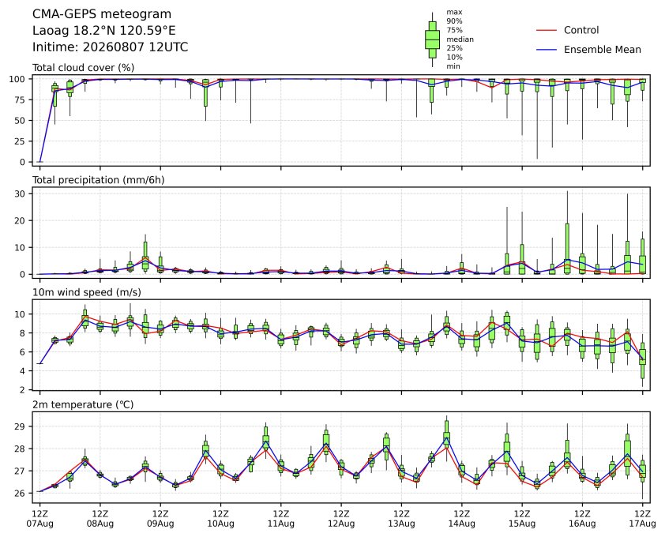This screenshot has height=537, width=665.
Task: Click the '2m temperature (°C)' panel title
Action: pyautogui.click(x=83, y=404)
